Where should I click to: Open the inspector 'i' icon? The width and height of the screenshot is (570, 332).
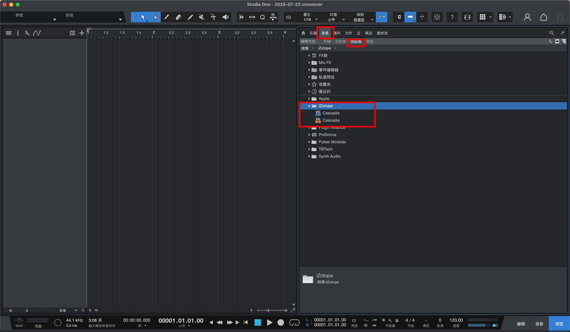(x=18, y=33)
